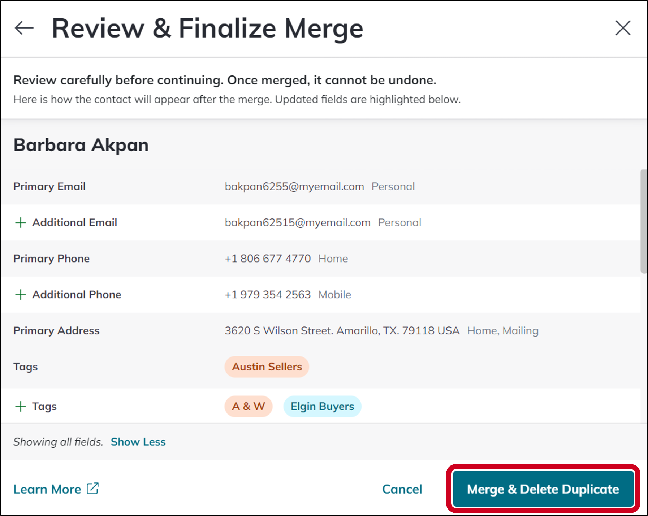Click the Learn More link
The width and height of the screenshot is (648, 516).
pos(47,489)
